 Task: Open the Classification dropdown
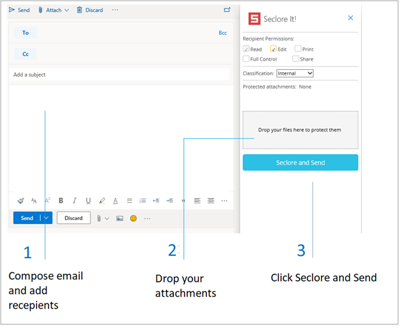296,74
